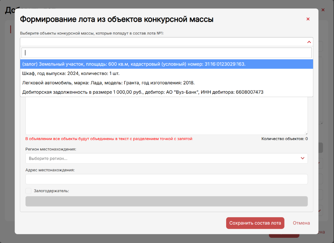Viewport: 334px width, 243px height.
Task: Select the Вуз-Банк receivable debt option
Action: [142, 92]
